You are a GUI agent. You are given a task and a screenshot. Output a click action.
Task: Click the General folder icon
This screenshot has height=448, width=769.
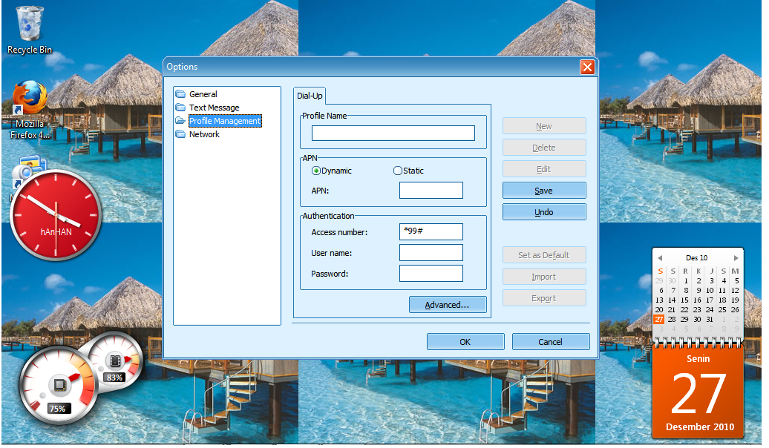coord(180,94)
